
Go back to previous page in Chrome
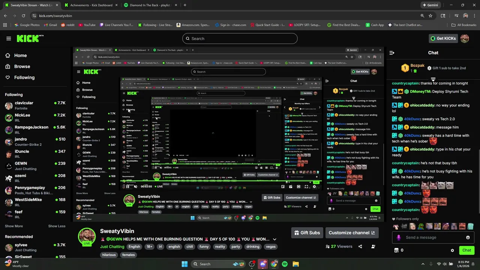5,16
